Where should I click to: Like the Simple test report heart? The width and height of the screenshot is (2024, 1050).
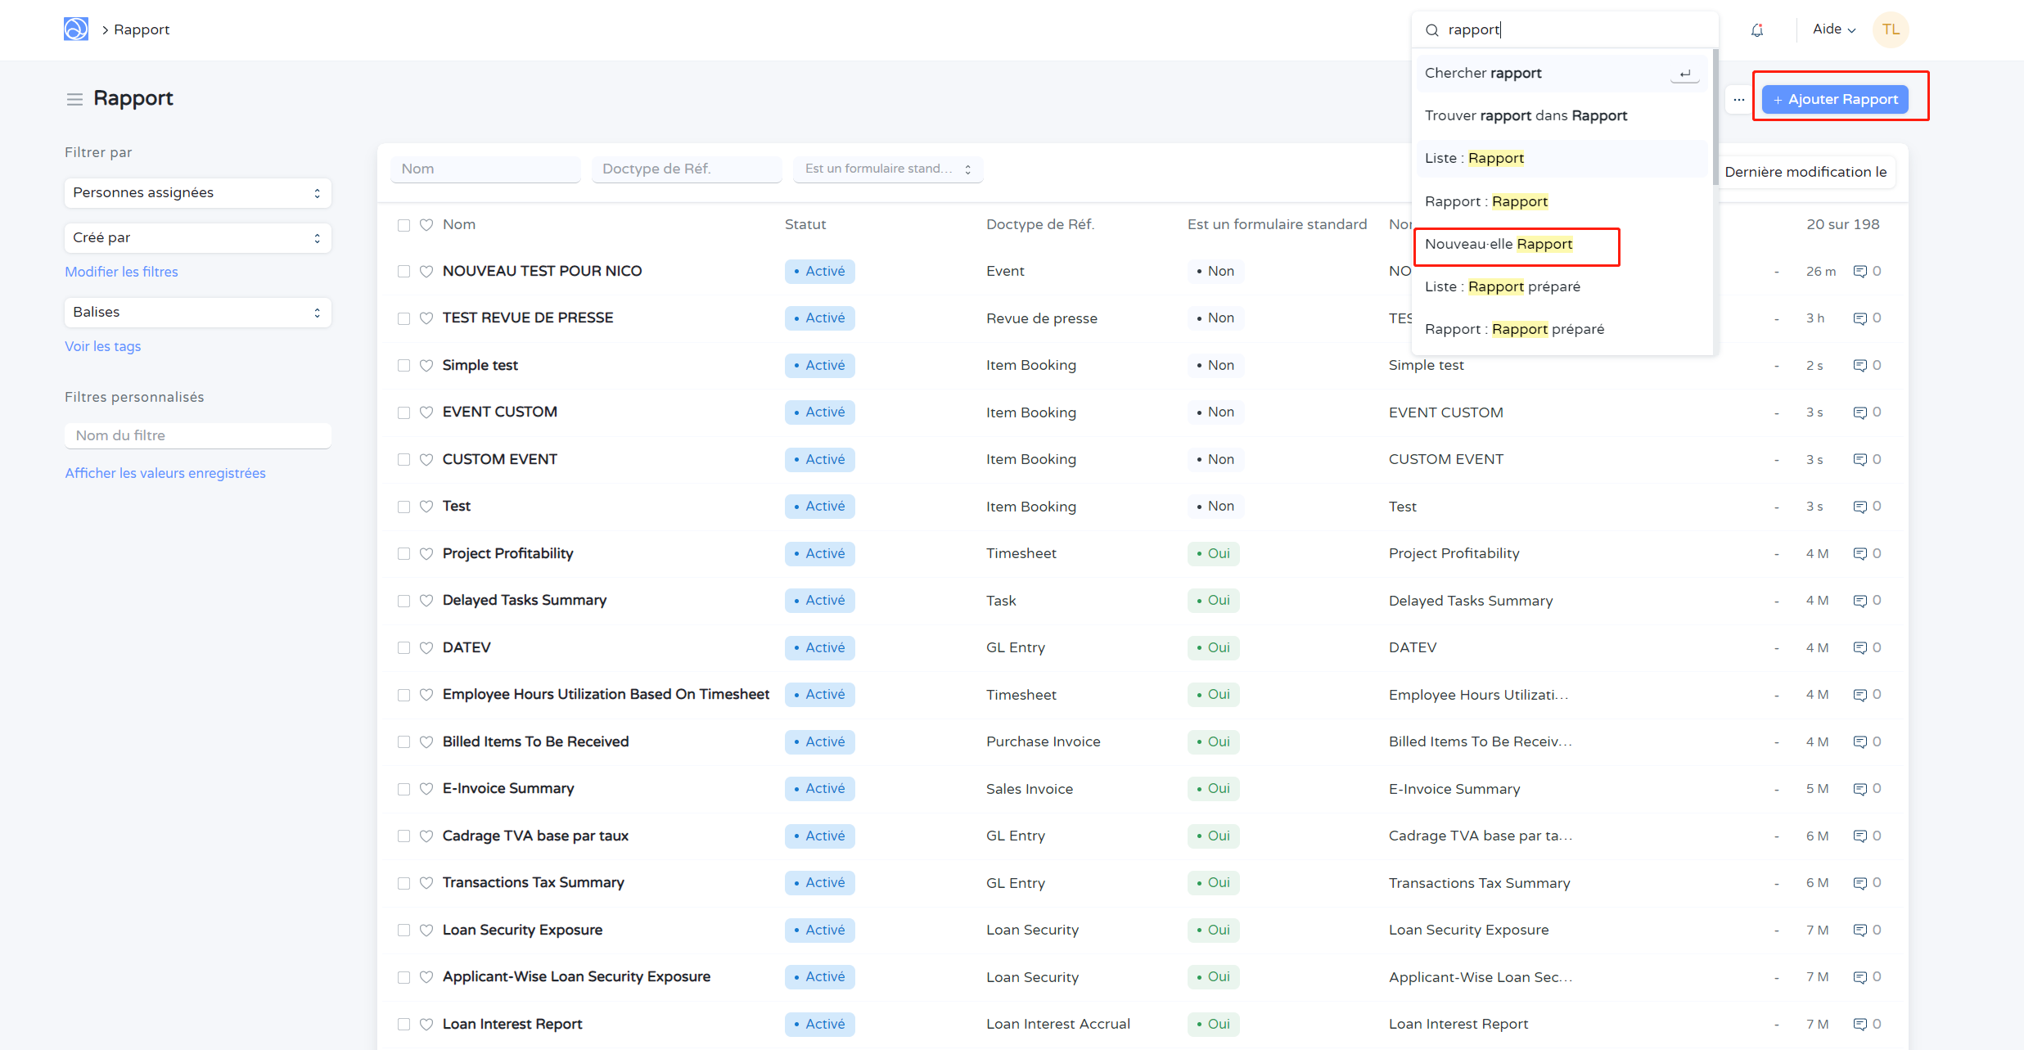pyautogui.click(x=426, y=365)
